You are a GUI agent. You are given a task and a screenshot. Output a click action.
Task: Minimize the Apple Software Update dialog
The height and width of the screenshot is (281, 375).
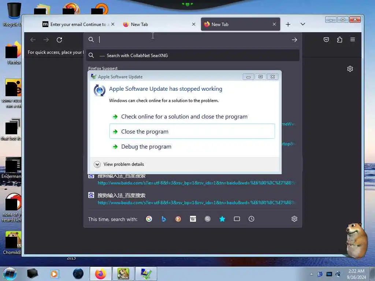click(248, 77)
